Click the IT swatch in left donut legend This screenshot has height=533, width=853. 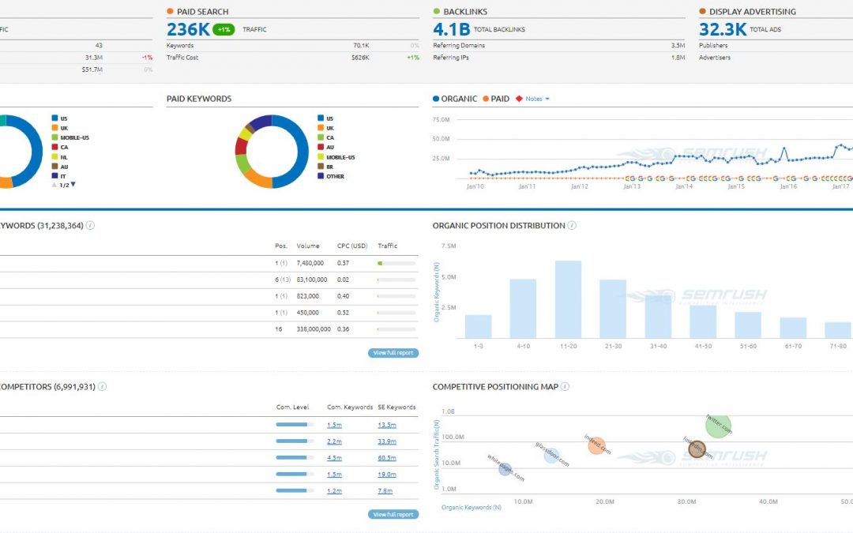coord(55,175)
